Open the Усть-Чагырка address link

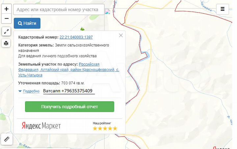tap(68, 70)
